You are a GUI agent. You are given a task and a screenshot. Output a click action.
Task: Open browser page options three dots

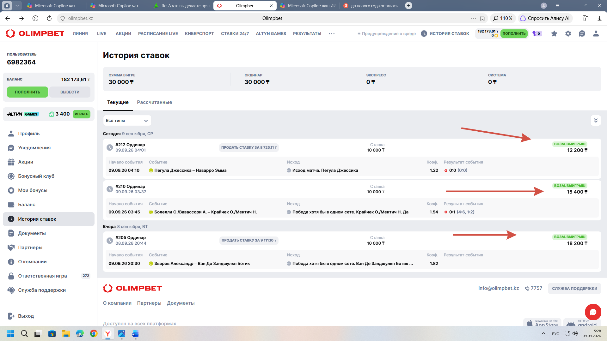pos(474,18)
